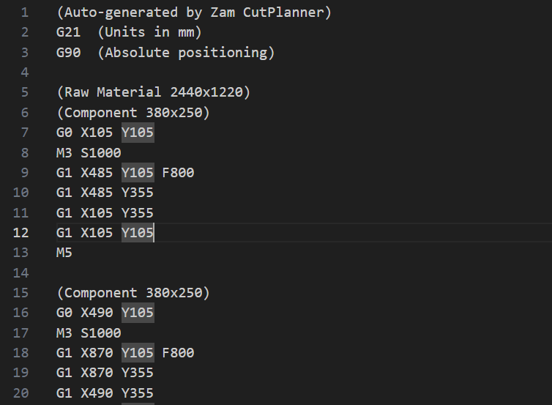552x405 pixels.
Task: Click the M5 command on line 13
Action: click(64, 253)
